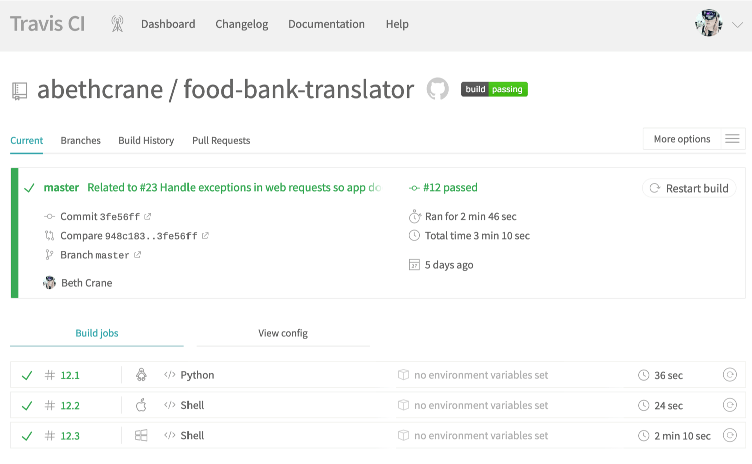Open the More options menu
The image size is (752, 464).
click(682, 139)
